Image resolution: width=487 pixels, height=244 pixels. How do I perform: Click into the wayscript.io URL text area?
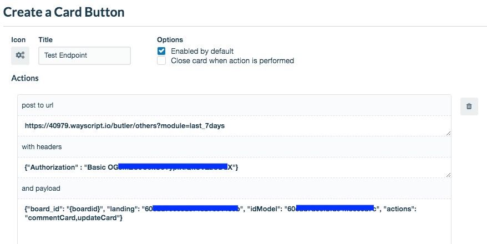(x=234, y=126)
